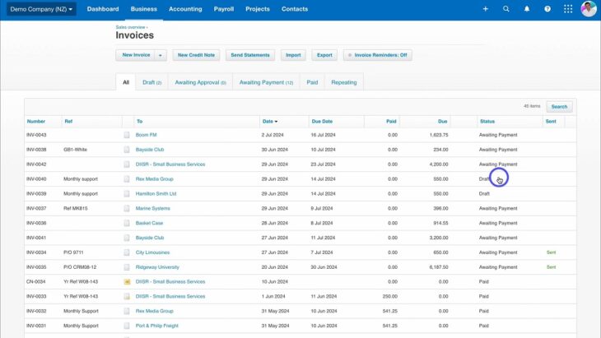Check the INV-0037 Marine Systems row
The height and width of the screenshot is (338, 601).
[x=127, y=208]
